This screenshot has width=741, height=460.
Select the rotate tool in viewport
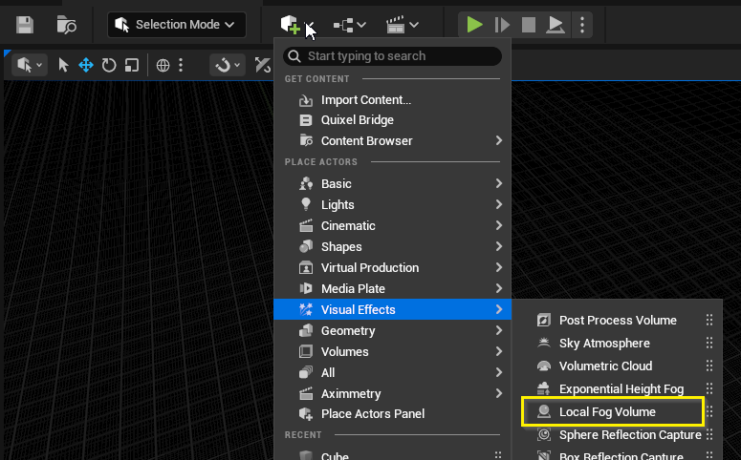pos(109,65)
